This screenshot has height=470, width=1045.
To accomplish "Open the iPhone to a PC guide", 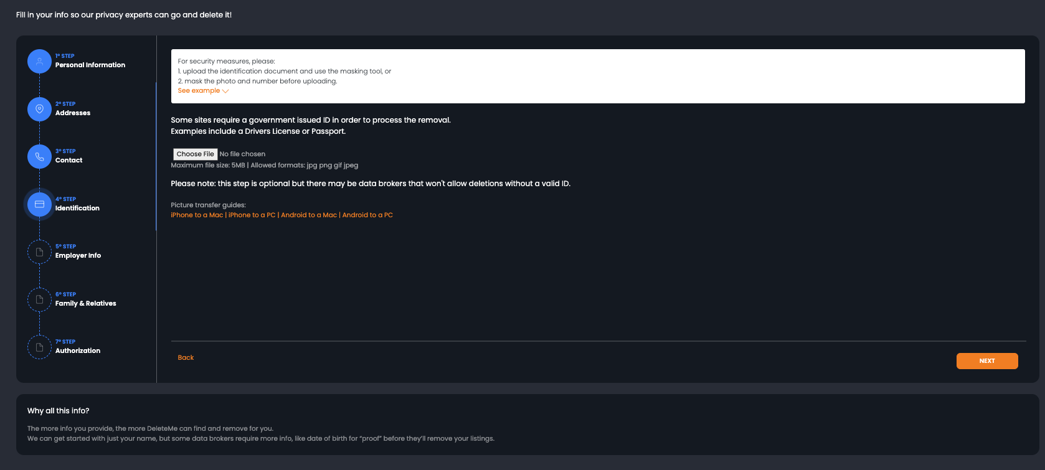I will tap(252, 215).
